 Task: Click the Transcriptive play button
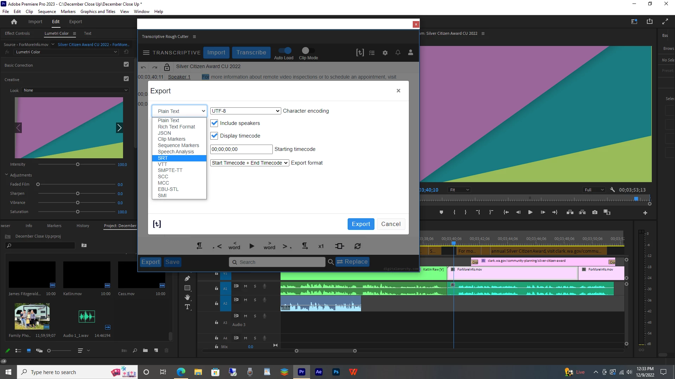(x=252, y=246)
